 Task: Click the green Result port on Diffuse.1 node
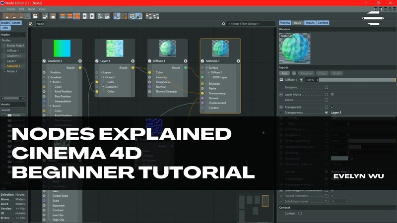tap(186, 68)
